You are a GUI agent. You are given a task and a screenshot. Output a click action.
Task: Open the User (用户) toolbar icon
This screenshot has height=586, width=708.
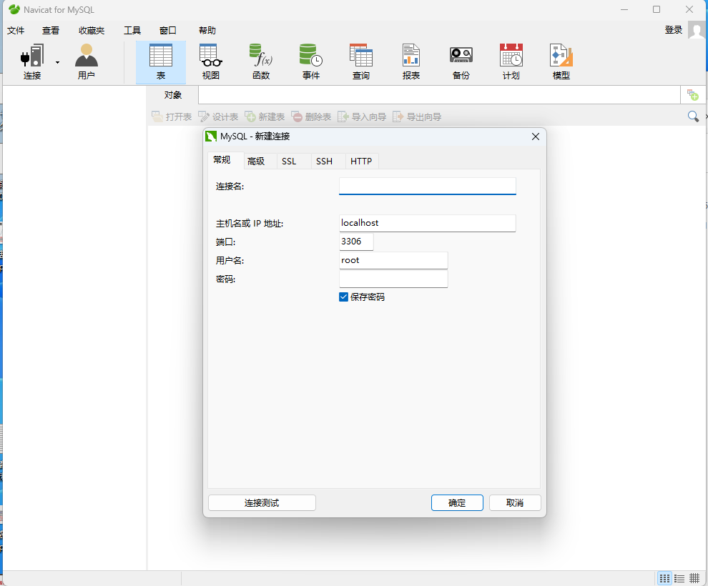[x=87, y=61]
